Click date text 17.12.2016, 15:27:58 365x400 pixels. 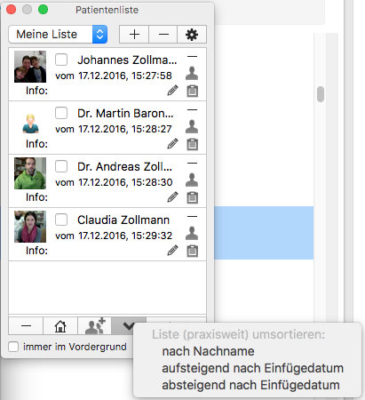tap(125, 76)
